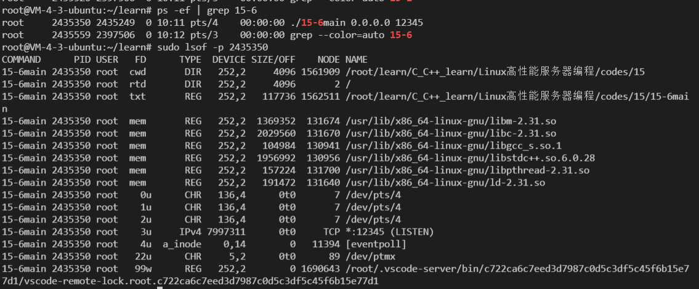The height and width of the screenshot is (289, 699).
Task: Click the NODE column header
Action: click(x=328, y=59)
